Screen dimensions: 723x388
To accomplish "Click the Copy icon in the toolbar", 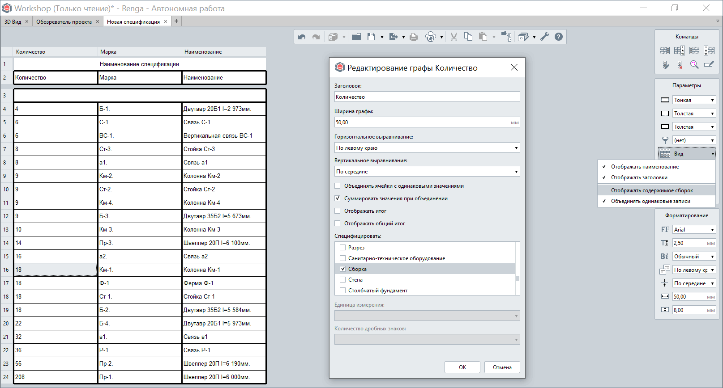I will [468, 37].
